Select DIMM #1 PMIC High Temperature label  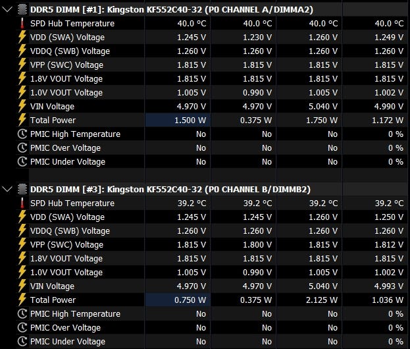[75, 134]
